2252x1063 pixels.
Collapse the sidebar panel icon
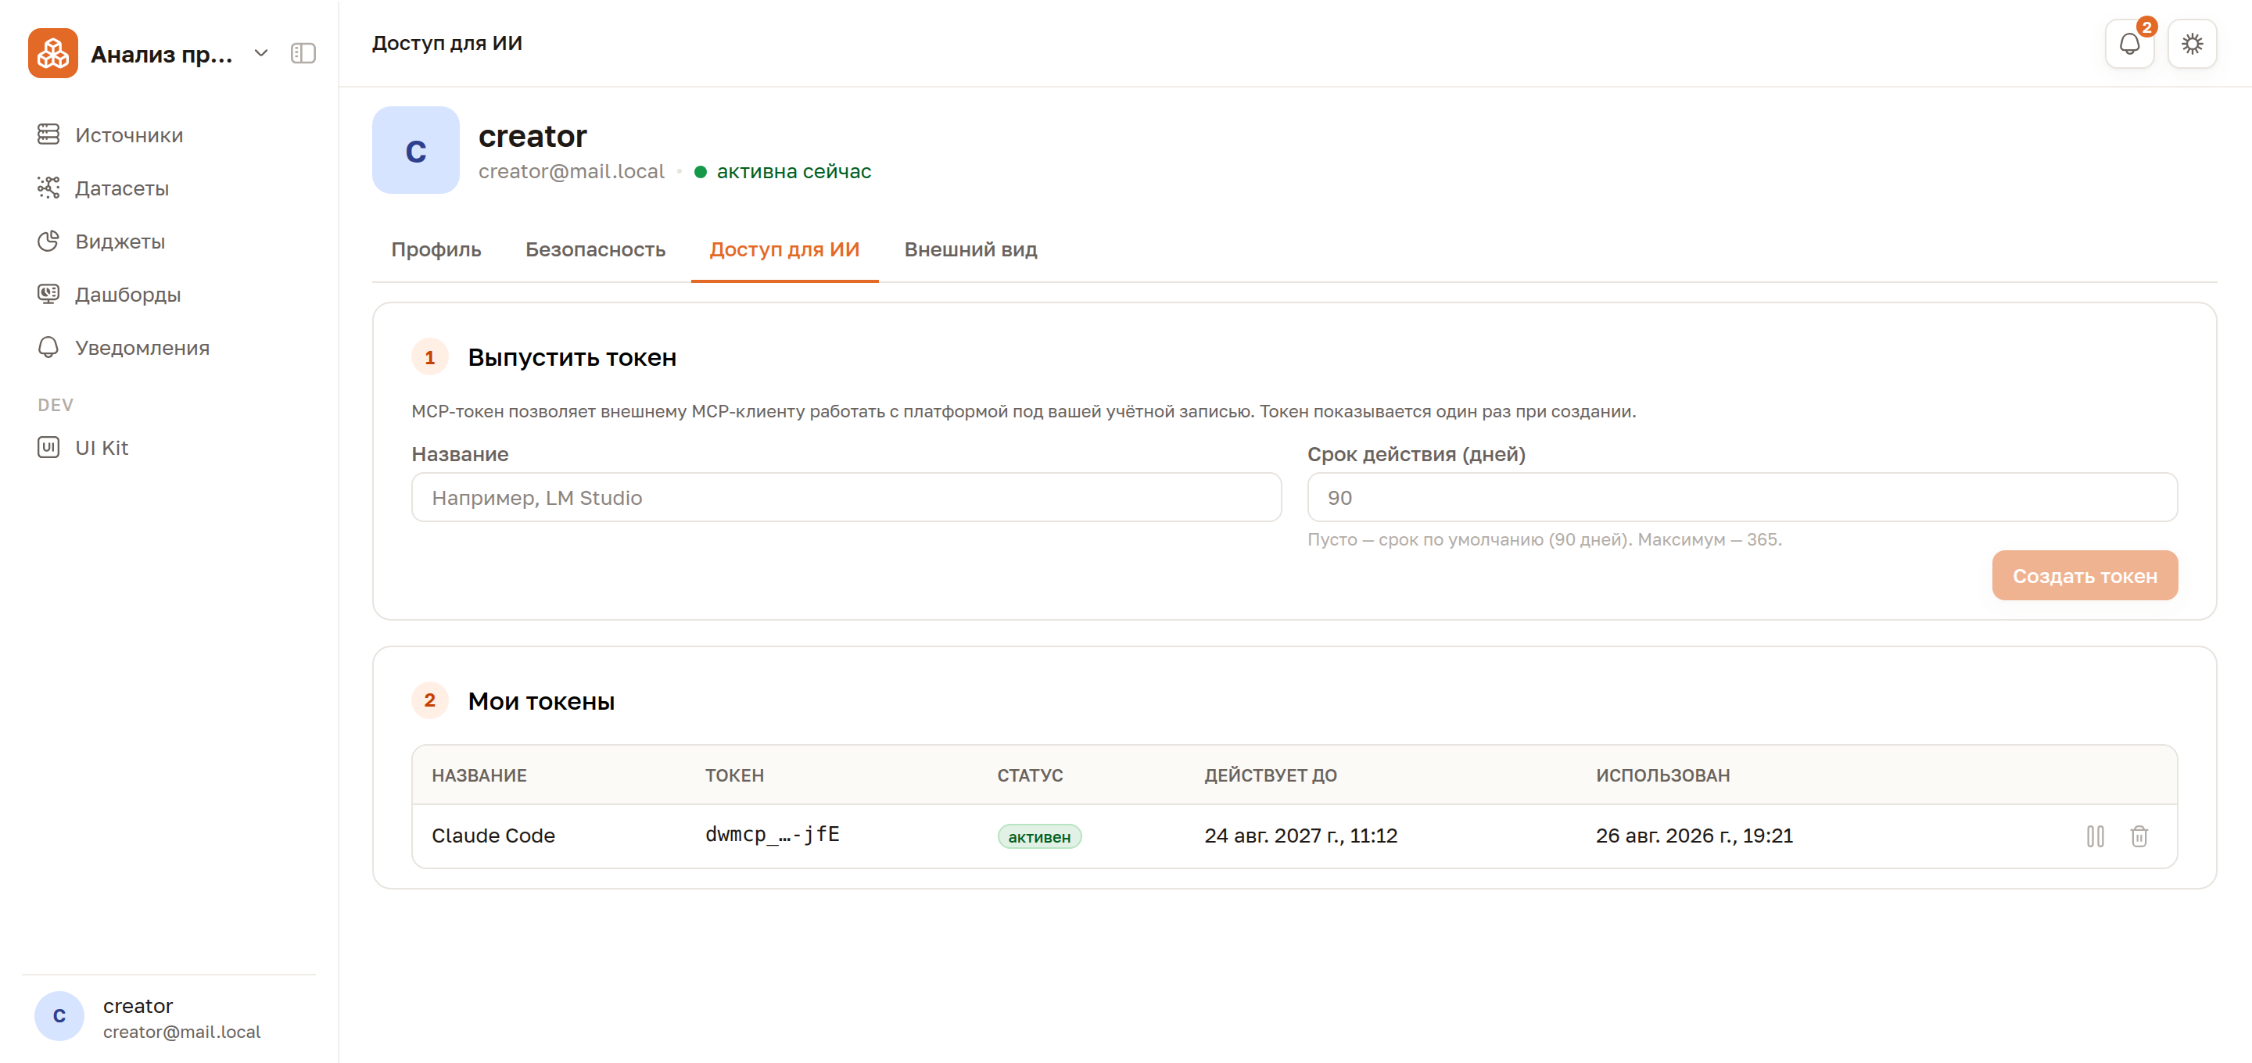tap(303, 53)
